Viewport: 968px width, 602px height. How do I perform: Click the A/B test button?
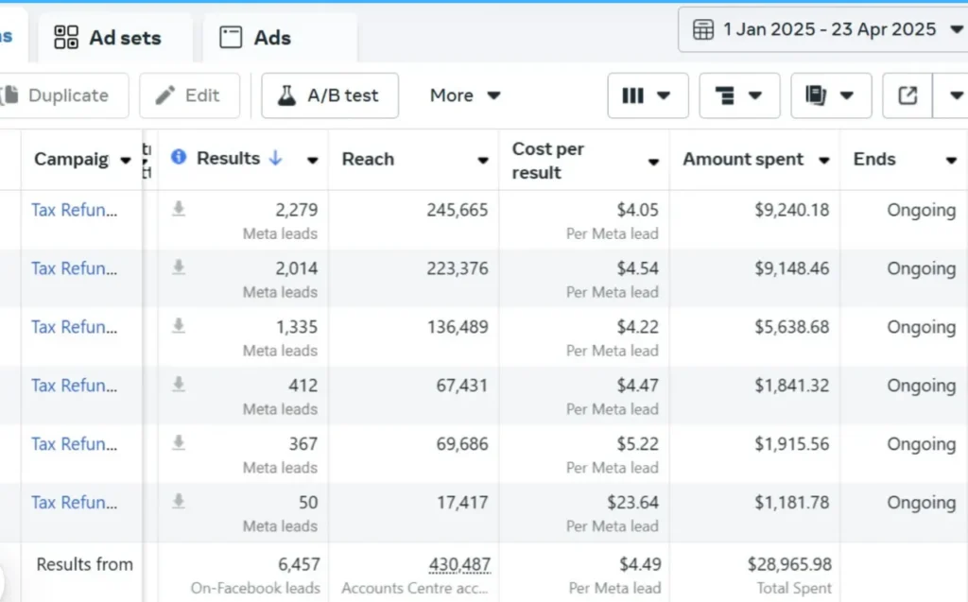click(x=329, y=95)
